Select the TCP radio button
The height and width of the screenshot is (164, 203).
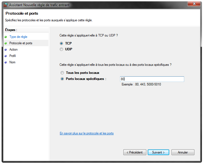pyautogui.click(x=61, y=43)
